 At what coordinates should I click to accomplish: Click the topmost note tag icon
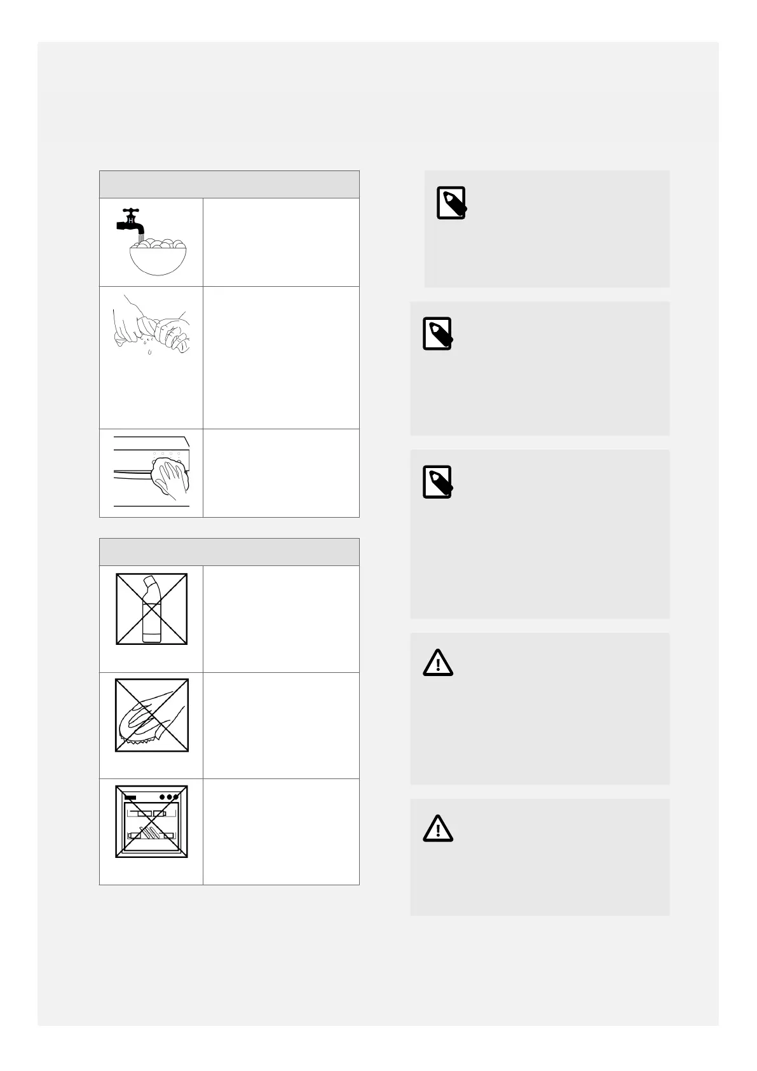(451, 203)
